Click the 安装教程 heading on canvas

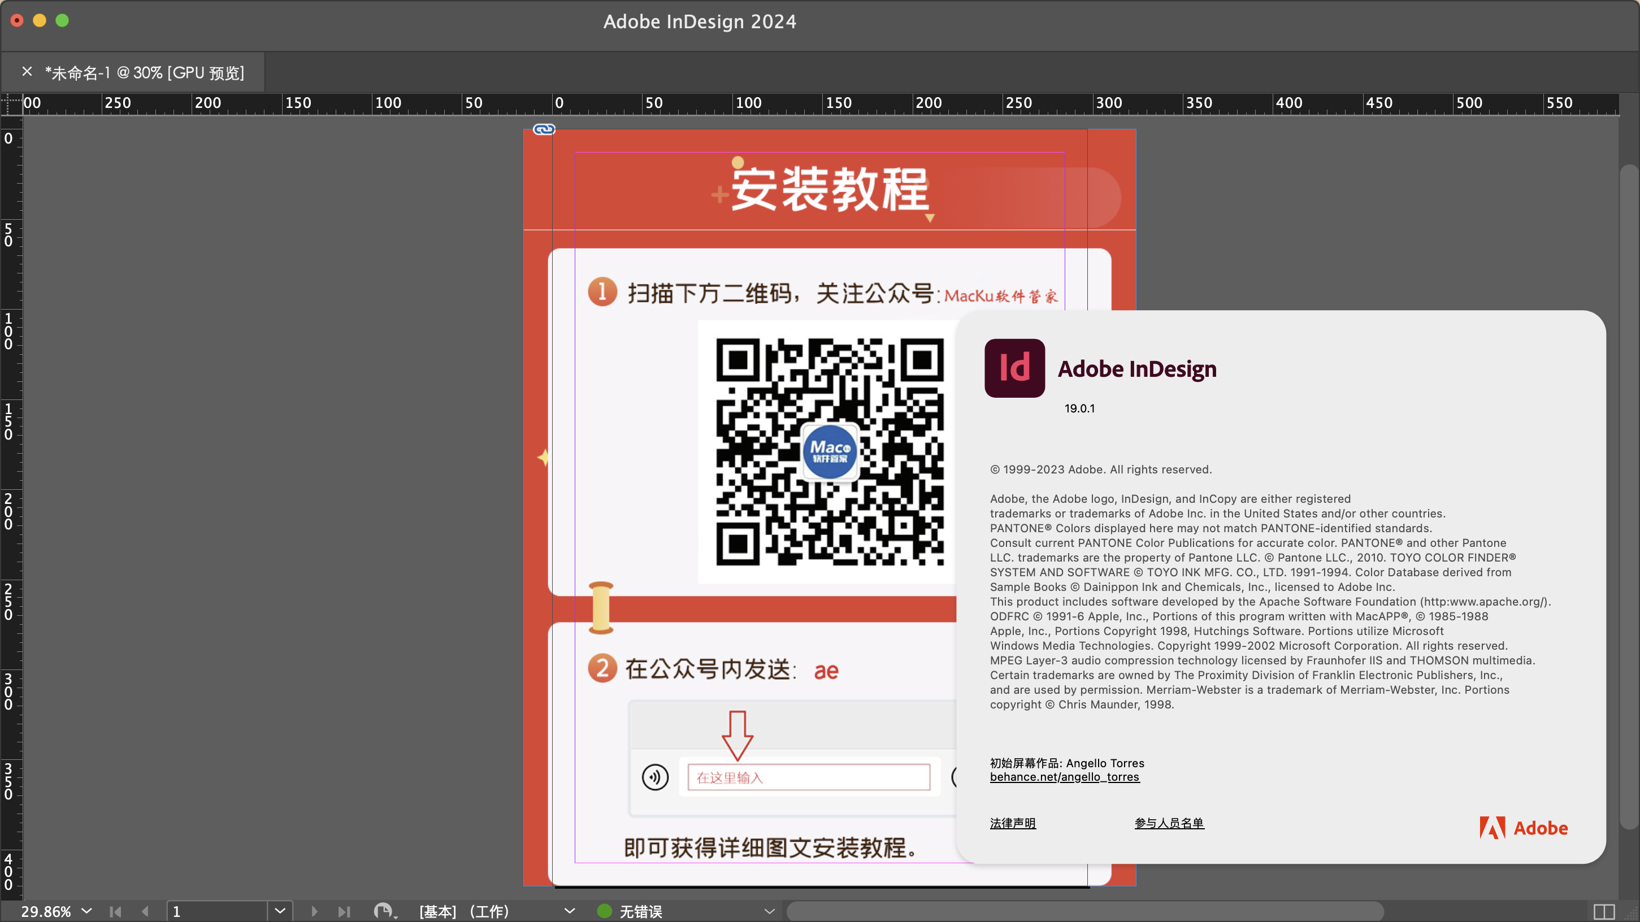(x=830, y=189)
